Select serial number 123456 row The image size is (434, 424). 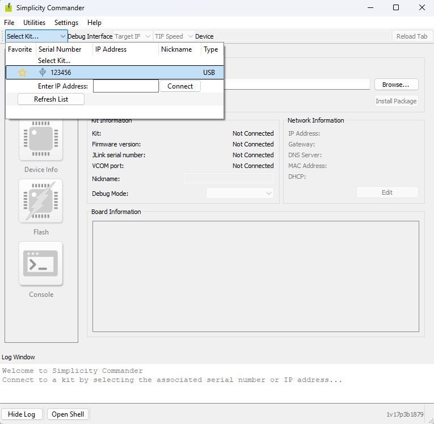click(x=114, y=73)
